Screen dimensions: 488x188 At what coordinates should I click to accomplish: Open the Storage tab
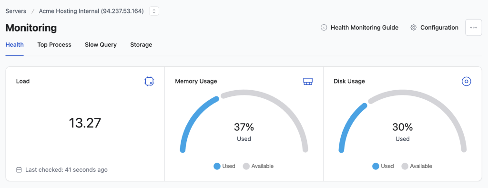click(141, 44)
